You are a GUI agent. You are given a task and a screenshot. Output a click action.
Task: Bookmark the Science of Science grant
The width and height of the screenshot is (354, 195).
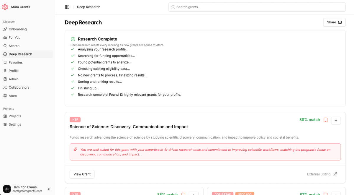326,120
